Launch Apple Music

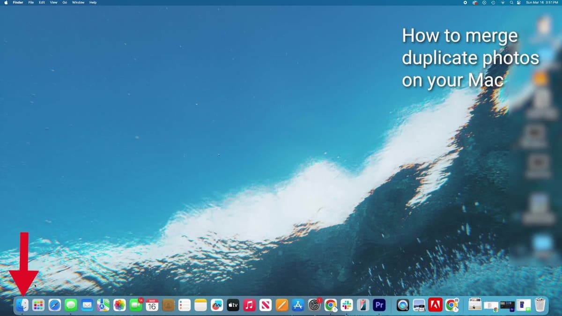[249, 305]
